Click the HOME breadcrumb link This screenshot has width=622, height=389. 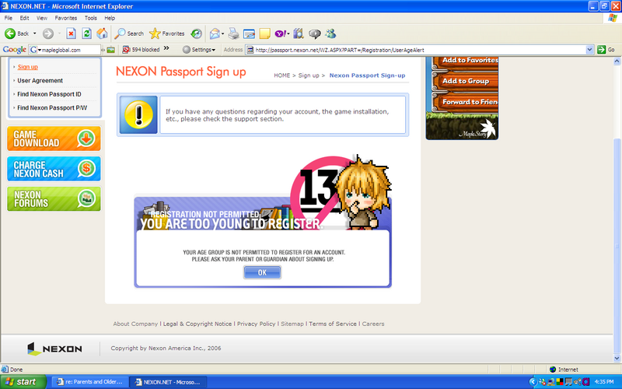pos(281,75)
